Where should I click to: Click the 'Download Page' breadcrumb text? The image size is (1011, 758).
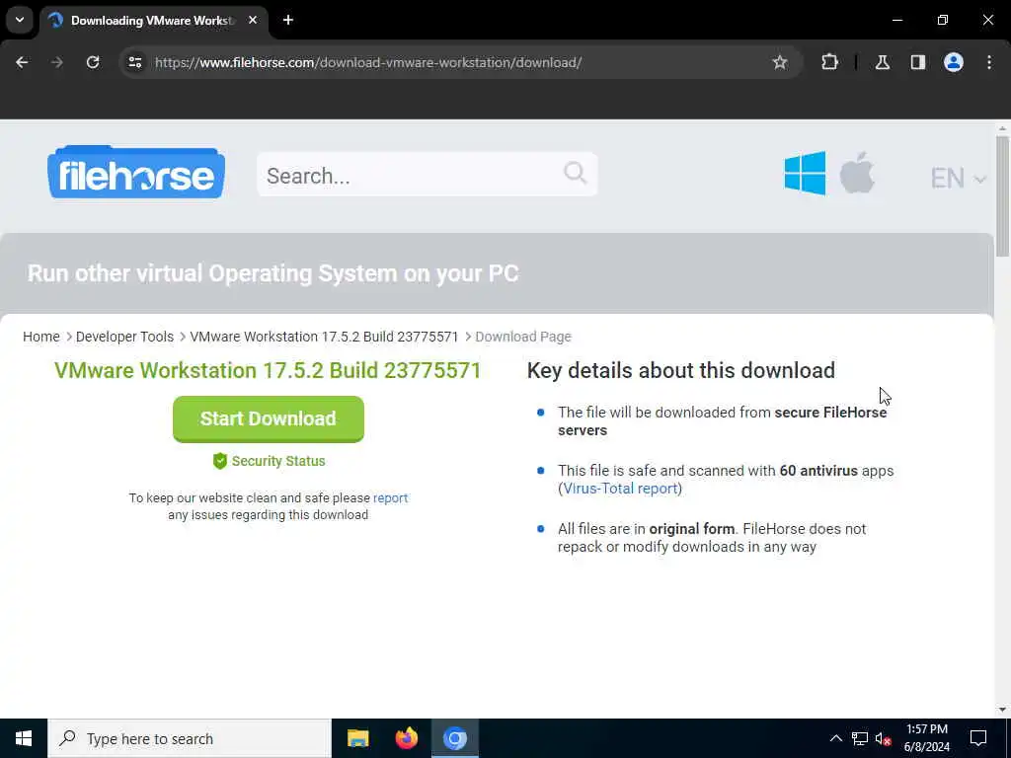click(x=523, y=337)
